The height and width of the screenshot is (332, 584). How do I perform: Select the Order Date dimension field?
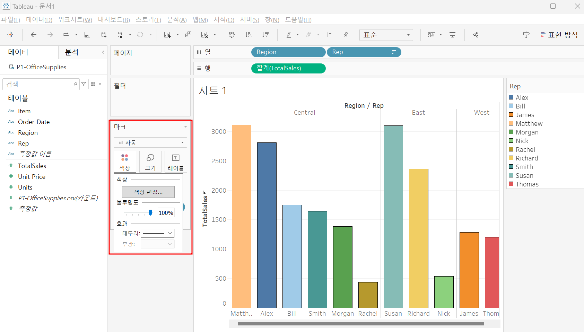(34, 122)
